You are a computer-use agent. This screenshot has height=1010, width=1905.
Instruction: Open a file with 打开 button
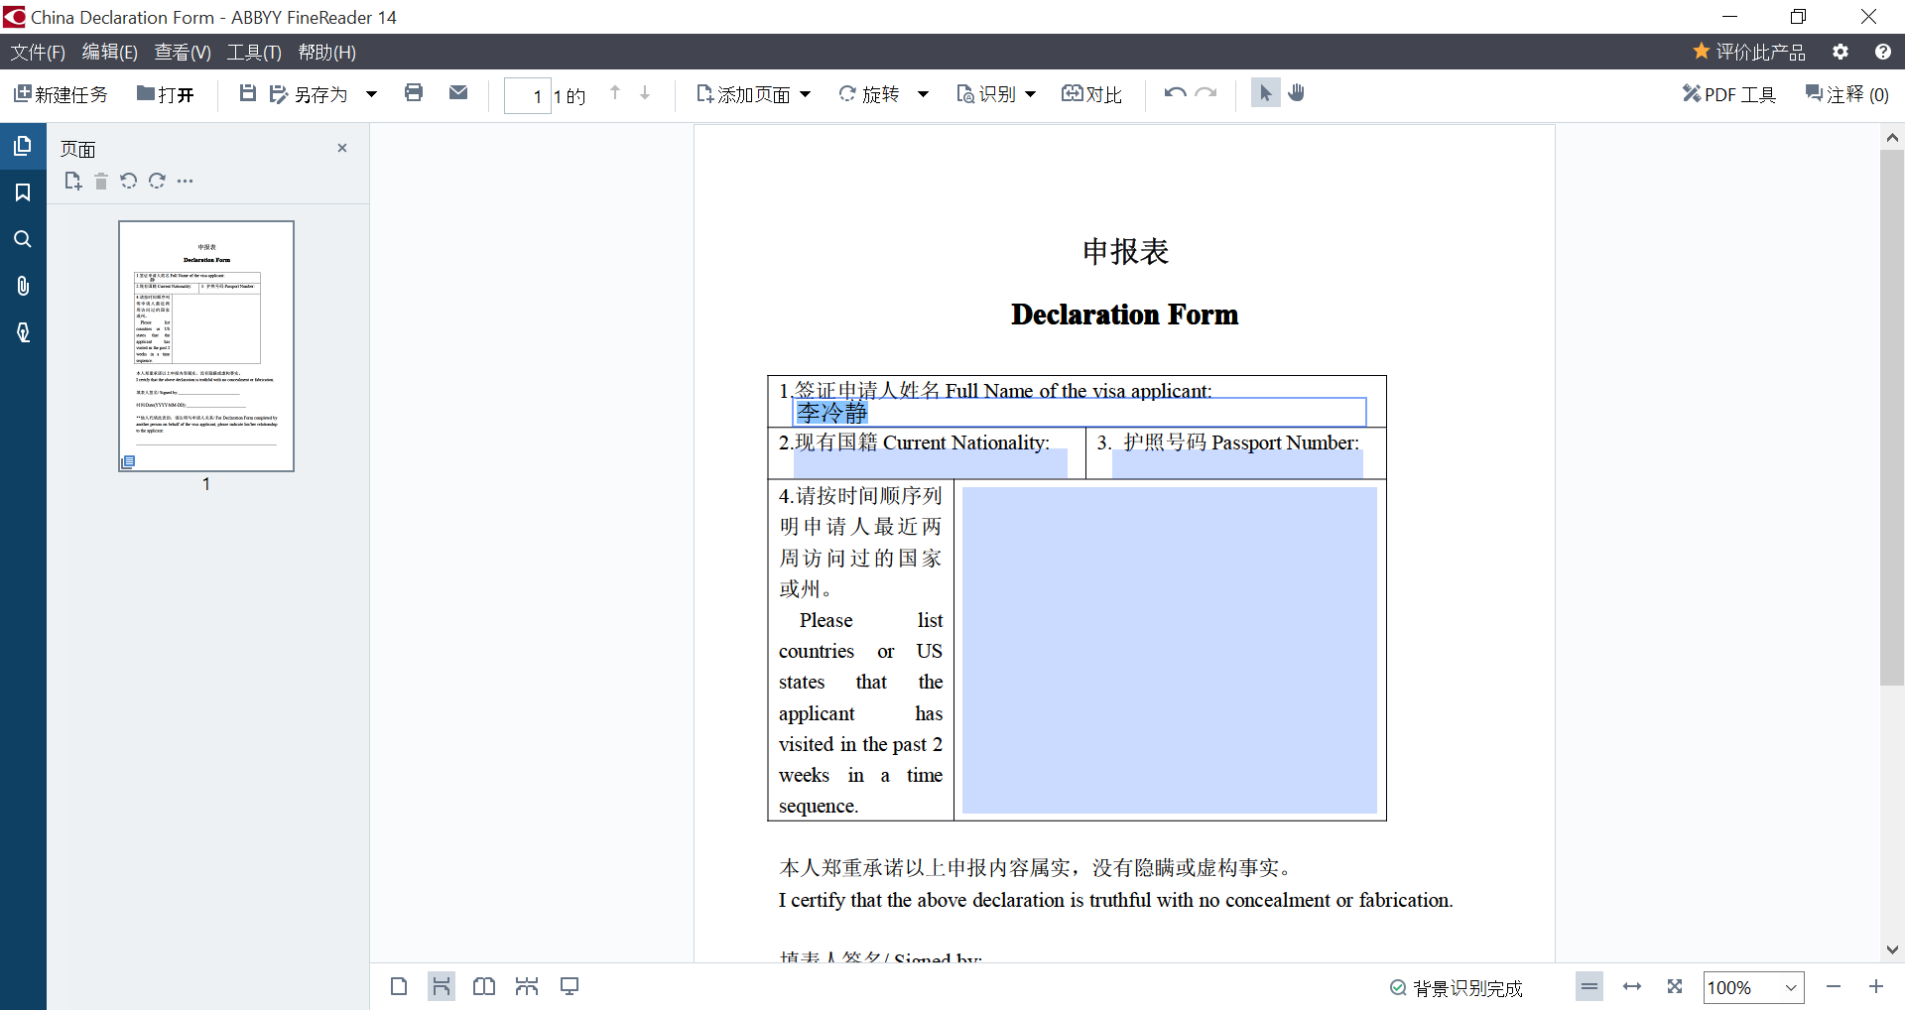click(x=166, y=94)
